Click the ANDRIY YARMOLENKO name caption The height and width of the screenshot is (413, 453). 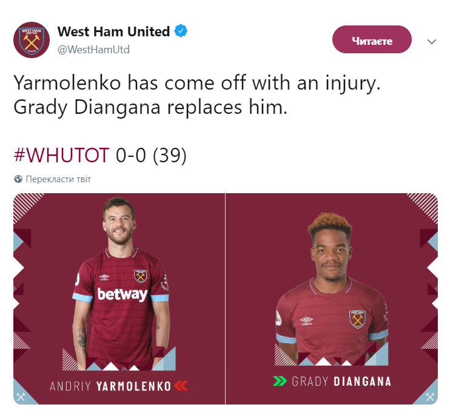[110, 386]
